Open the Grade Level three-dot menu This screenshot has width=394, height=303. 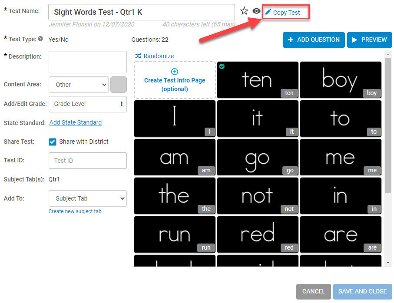pyautogui.click(x=122, y=104)
